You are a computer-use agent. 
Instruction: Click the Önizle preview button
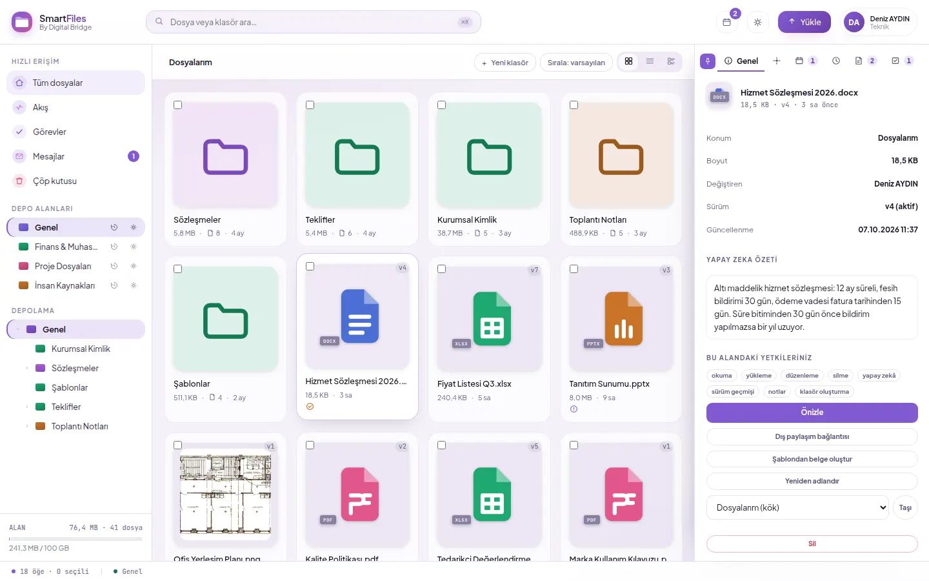point(812,413)
